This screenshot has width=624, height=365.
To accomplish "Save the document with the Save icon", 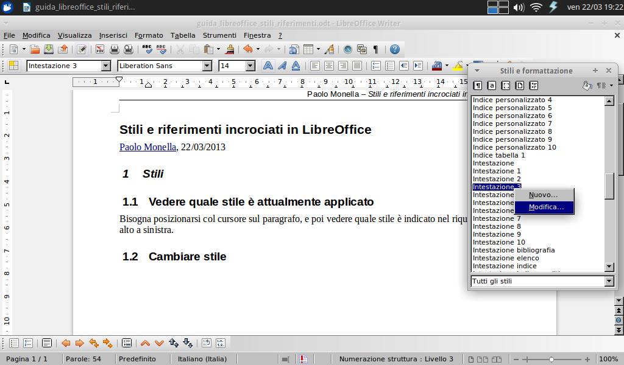I will click(49, 49).
